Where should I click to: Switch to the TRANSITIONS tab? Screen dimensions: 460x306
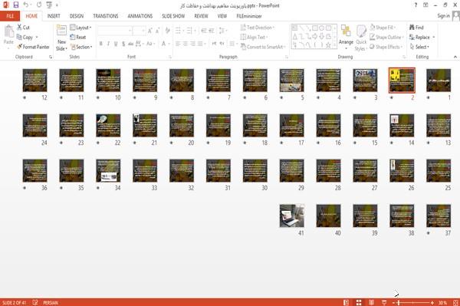click(x=106, y=16)
